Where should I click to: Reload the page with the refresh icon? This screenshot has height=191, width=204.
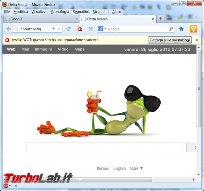pyautogui.click(x=68, y=29)
